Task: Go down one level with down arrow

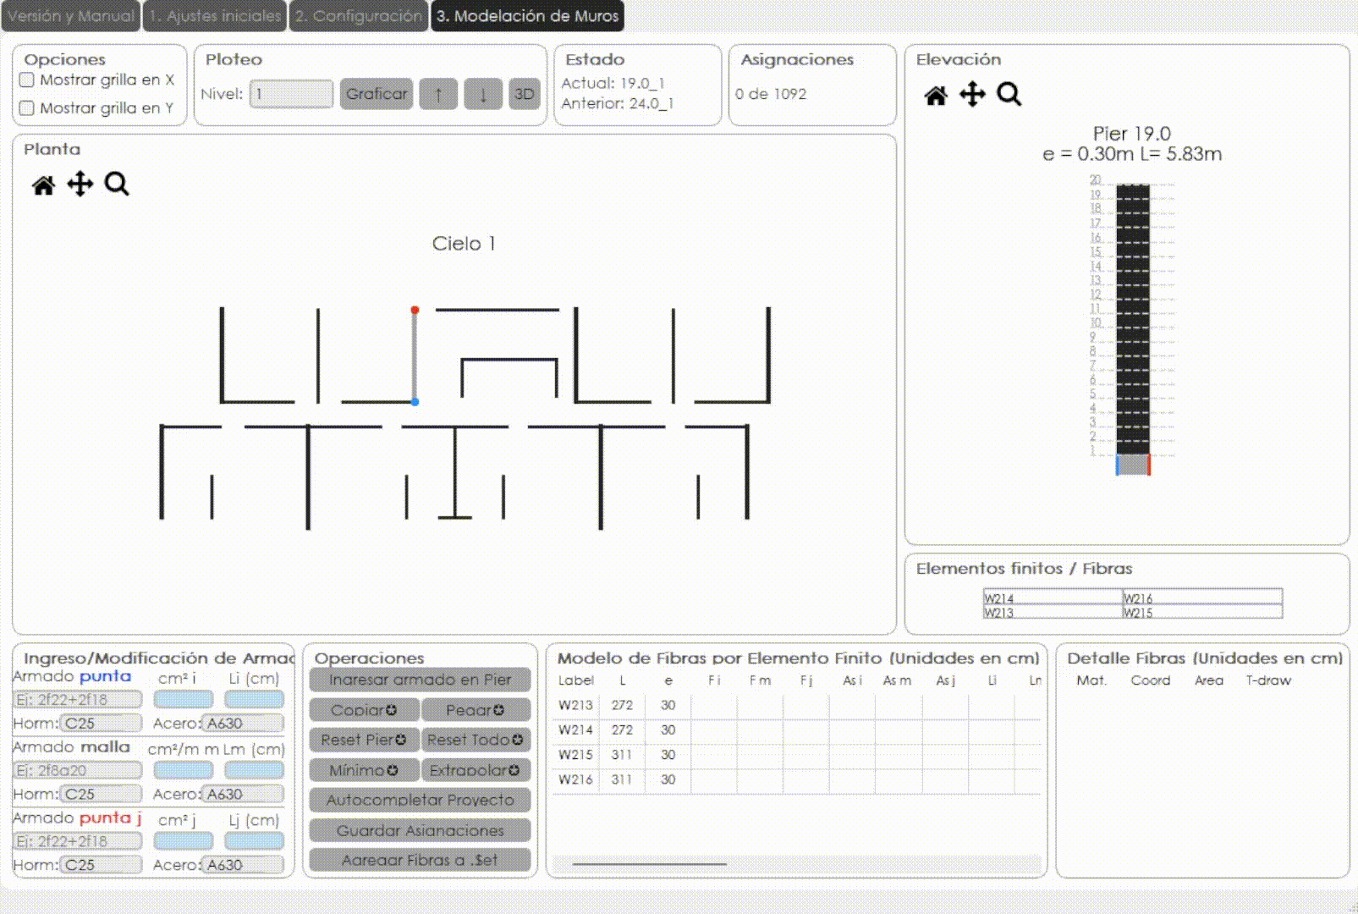Action: 483,94
